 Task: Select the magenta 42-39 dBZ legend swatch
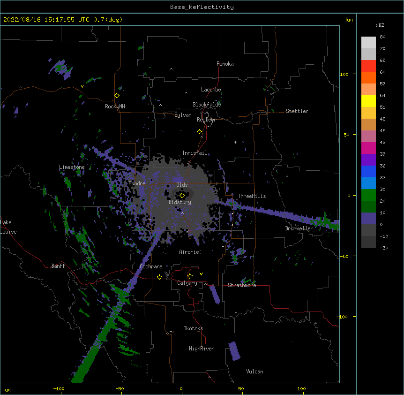[x=368, y=148]
